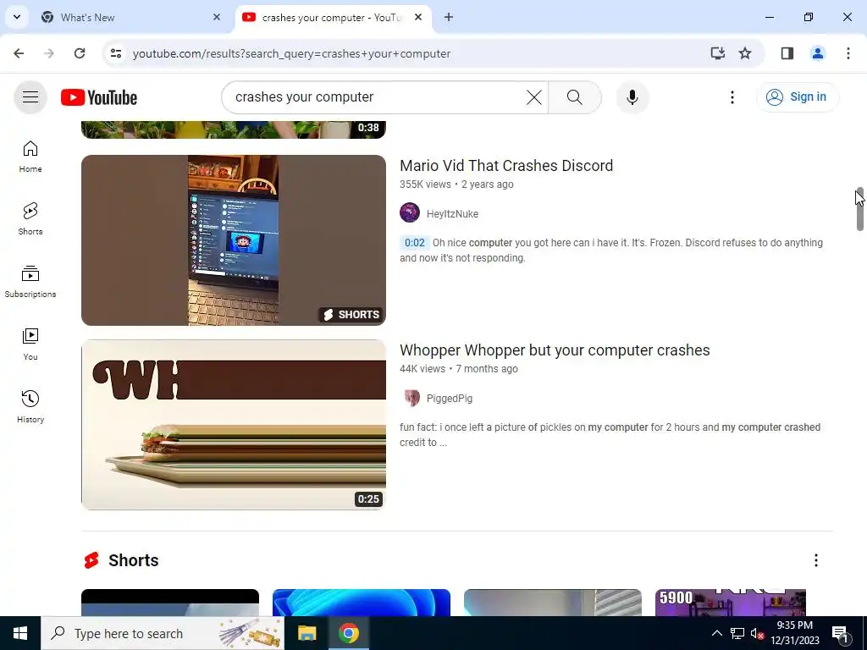This screenshot has width=867, height=650.
Task: Bookmark this page with the star
Action: click(745, 53)
